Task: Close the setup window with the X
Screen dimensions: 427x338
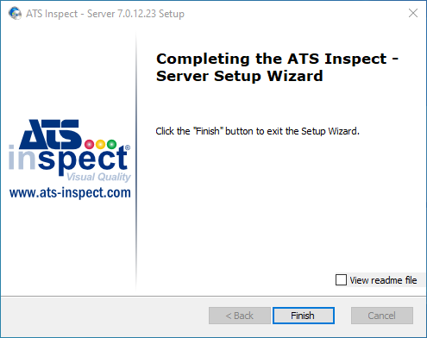Action: tap(413, 13)
